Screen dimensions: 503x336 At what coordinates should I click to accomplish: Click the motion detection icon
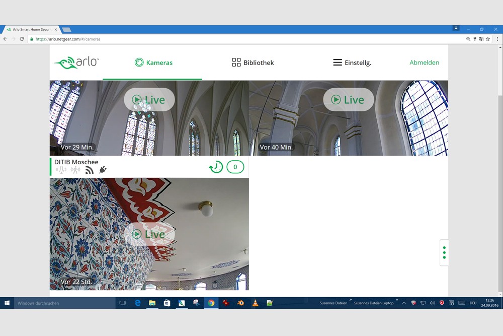(x=75, y=170)
